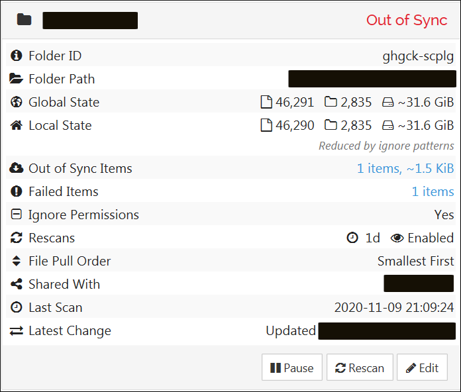Click the globe icon for Global State
Screen dimensions: 461x392
(x=17, y=103)
